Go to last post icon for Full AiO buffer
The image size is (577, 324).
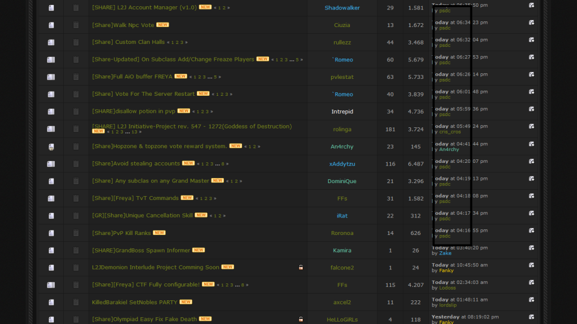(x=531, y=74)
